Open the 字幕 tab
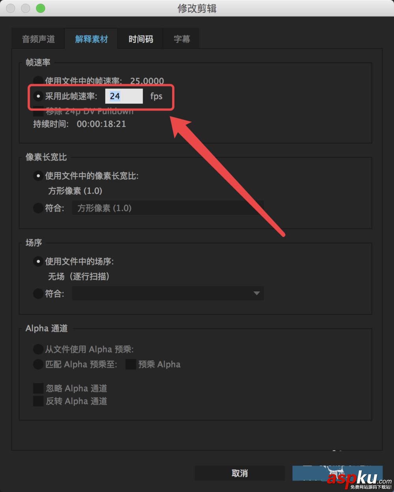The height and width of the screenshot is (492, 394). tap(182, 39)
